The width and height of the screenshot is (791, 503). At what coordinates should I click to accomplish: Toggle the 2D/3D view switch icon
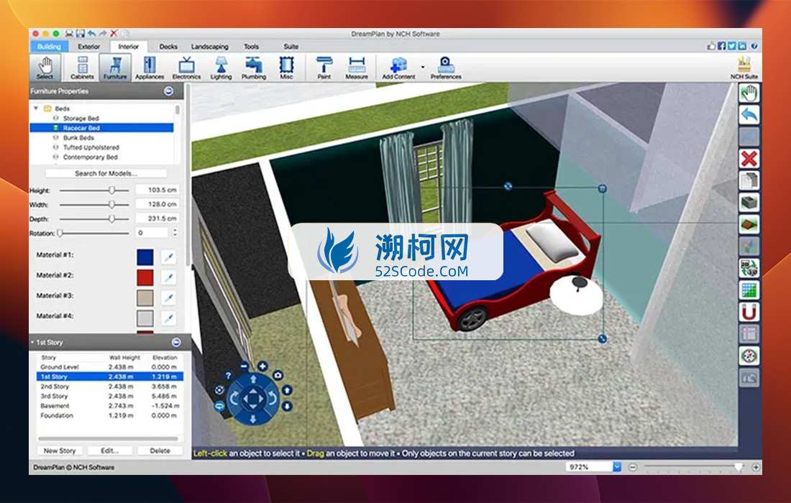(x=749, y=267)
